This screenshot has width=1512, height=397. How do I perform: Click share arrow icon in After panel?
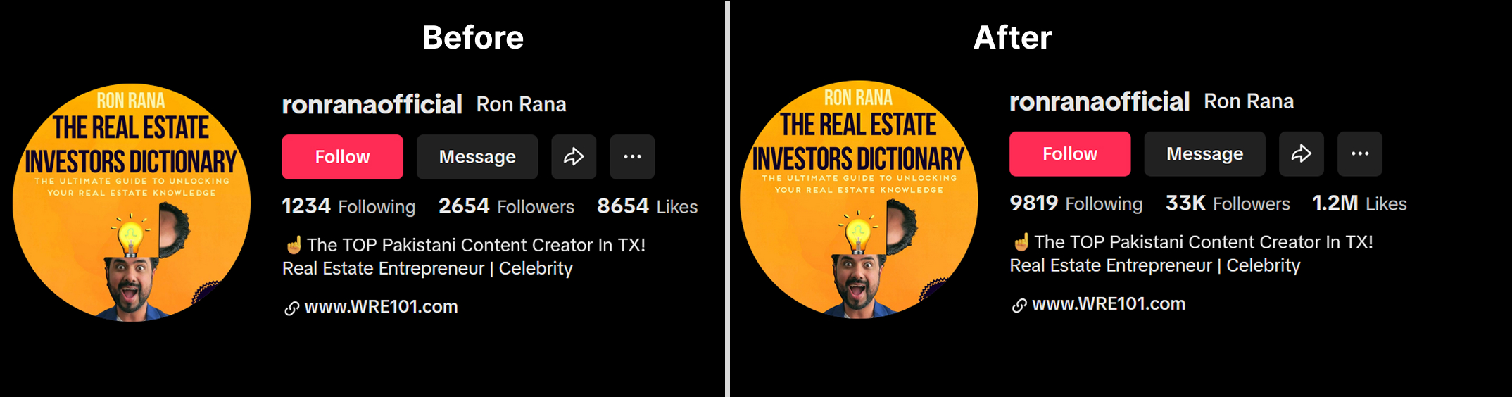[x=1302, y=154]
